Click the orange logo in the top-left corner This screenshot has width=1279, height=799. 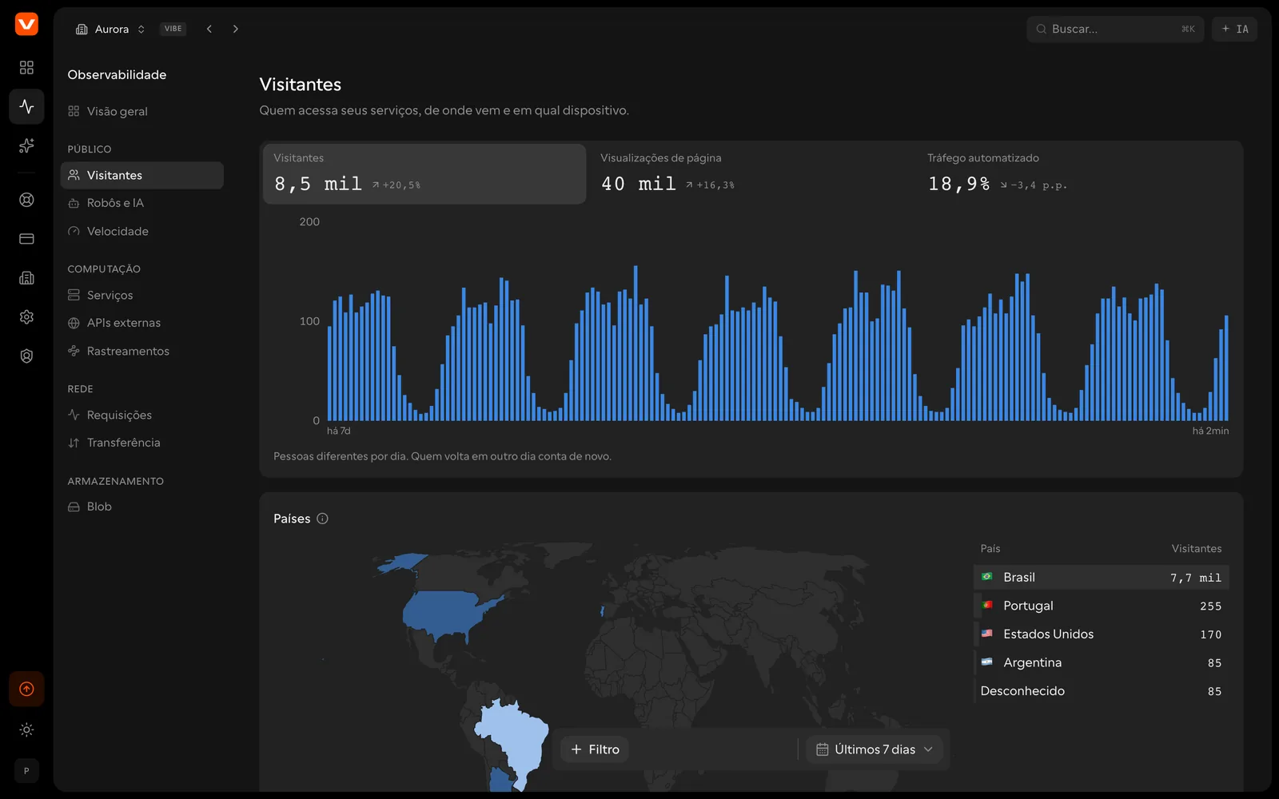26,24
